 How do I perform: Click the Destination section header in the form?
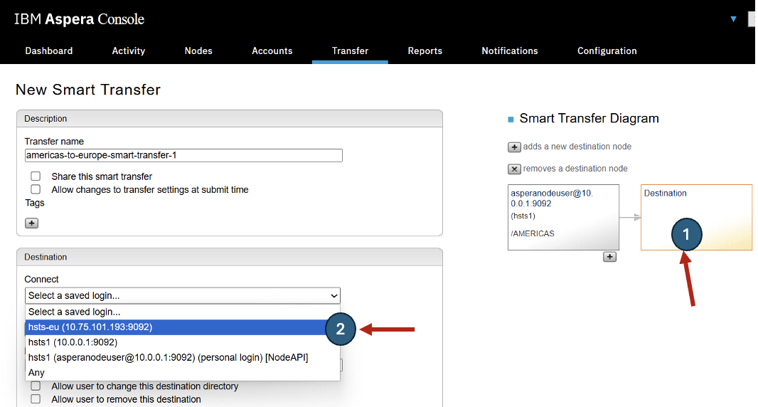230,257
